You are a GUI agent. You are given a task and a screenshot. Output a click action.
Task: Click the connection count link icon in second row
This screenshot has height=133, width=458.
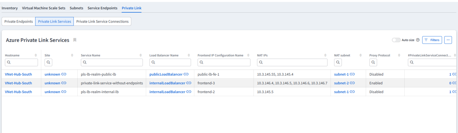pos(454,83)
